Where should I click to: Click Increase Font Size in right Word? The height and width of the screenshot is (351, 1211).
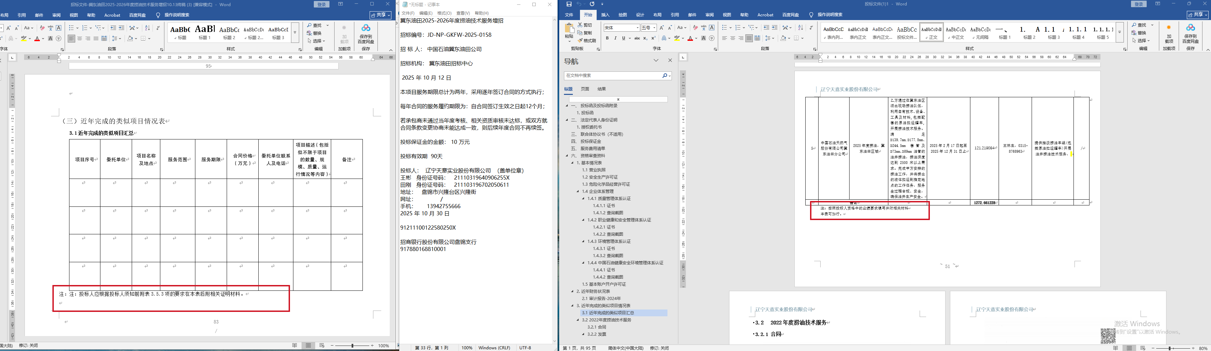coord(662,28)
